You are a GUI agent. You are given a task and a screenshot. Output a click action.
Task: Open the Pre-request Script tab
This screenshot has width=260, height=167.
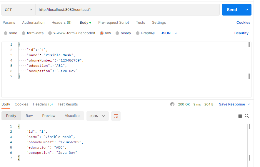click(x=114, y=23)
